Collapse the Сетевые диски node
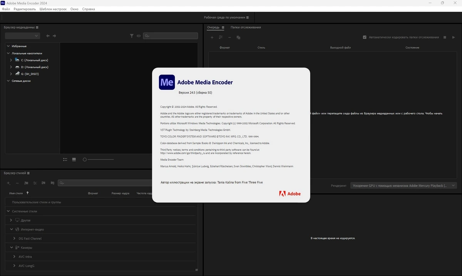The height and width of the screenshot is (276, 462). [8, 81]
